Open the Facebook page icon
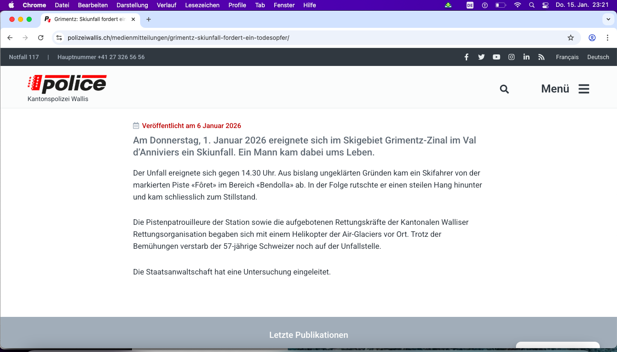Viewport: 617px width, 352px height. point(466,57)
